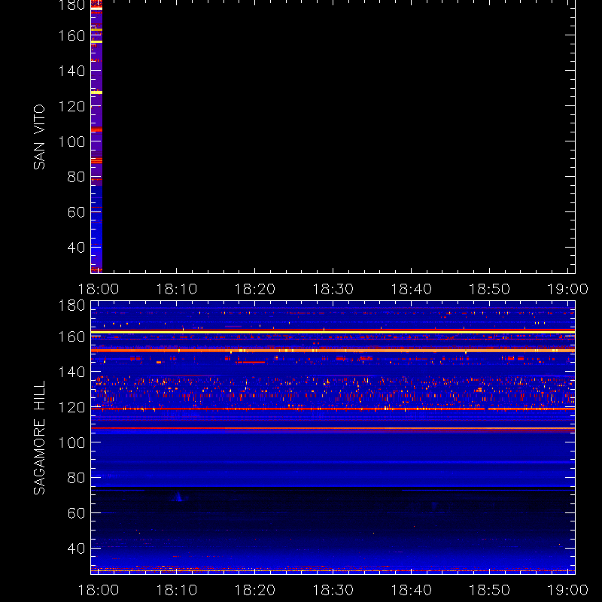This screenshot has height=602, width=602.
Task: Click the orange band near 152 in Sagamore Hill
Action: [333, 351]
